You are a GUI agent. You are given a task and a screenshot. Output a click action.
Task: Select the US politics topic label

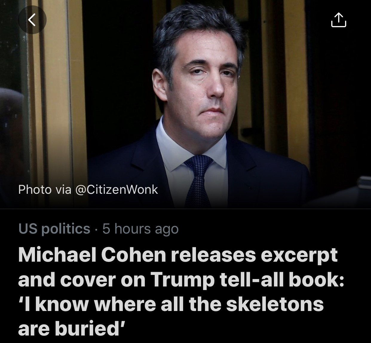[54, 229]
